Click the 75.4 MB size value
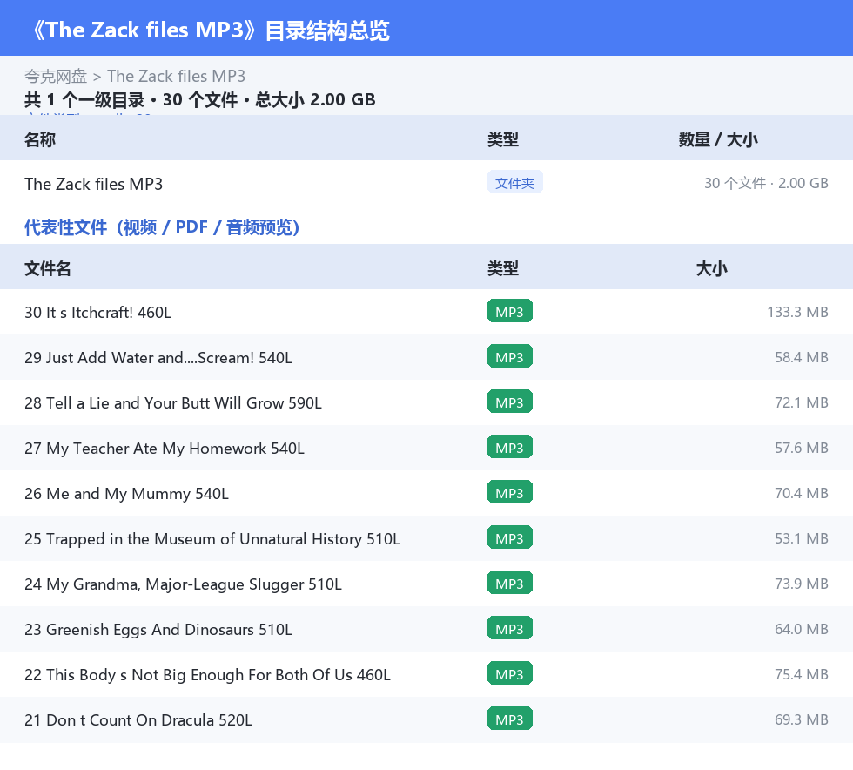The height and width of the screenshot is (770, 853). [802, 673]
